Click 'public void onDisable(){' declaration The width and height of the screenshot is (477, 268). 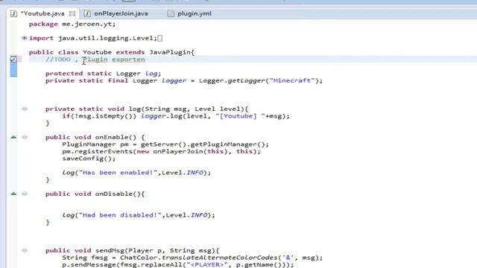click(x=95, y=194)
